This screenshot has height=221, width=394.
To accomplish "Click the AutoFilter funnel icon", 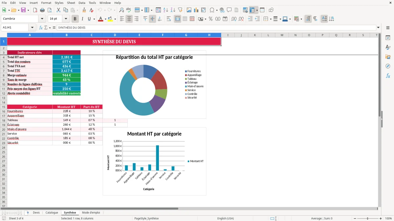I will pos(180,10).
